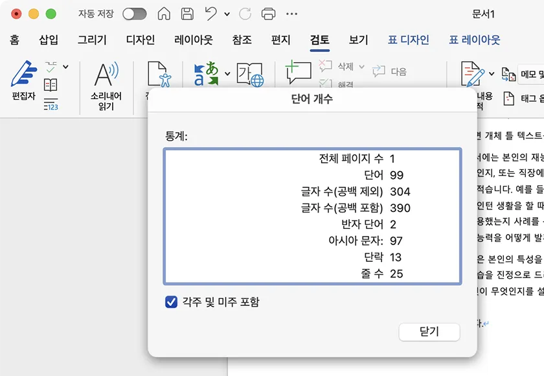This screenshot has width=544, height=376.
Task: Switch to the 참조 tab
Action: click(x=242, y=40)
